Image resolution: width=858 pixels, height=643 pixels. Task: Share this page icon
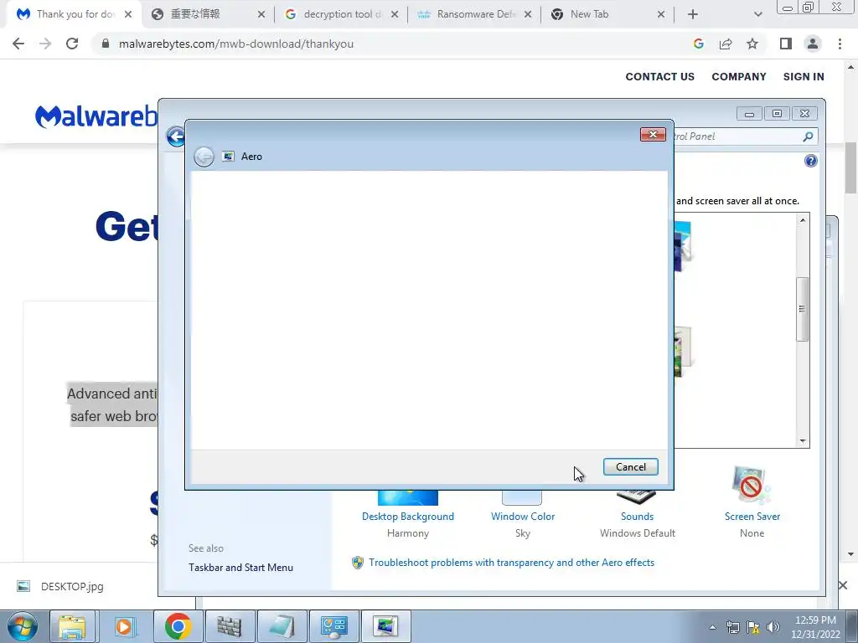coord(726,44)
